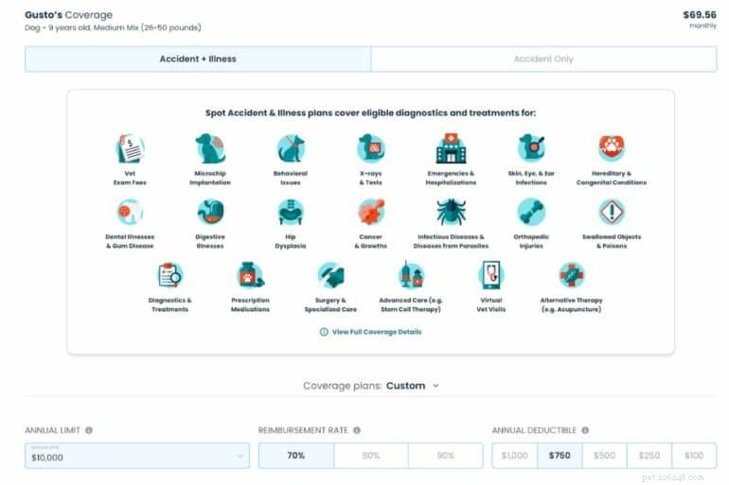Click the X-rays & Tests icon
The image size is (729, 485).
370,148
